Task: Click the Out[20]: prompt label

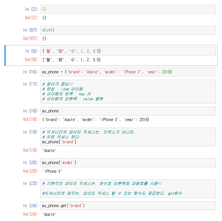Action: click(31, 171)
